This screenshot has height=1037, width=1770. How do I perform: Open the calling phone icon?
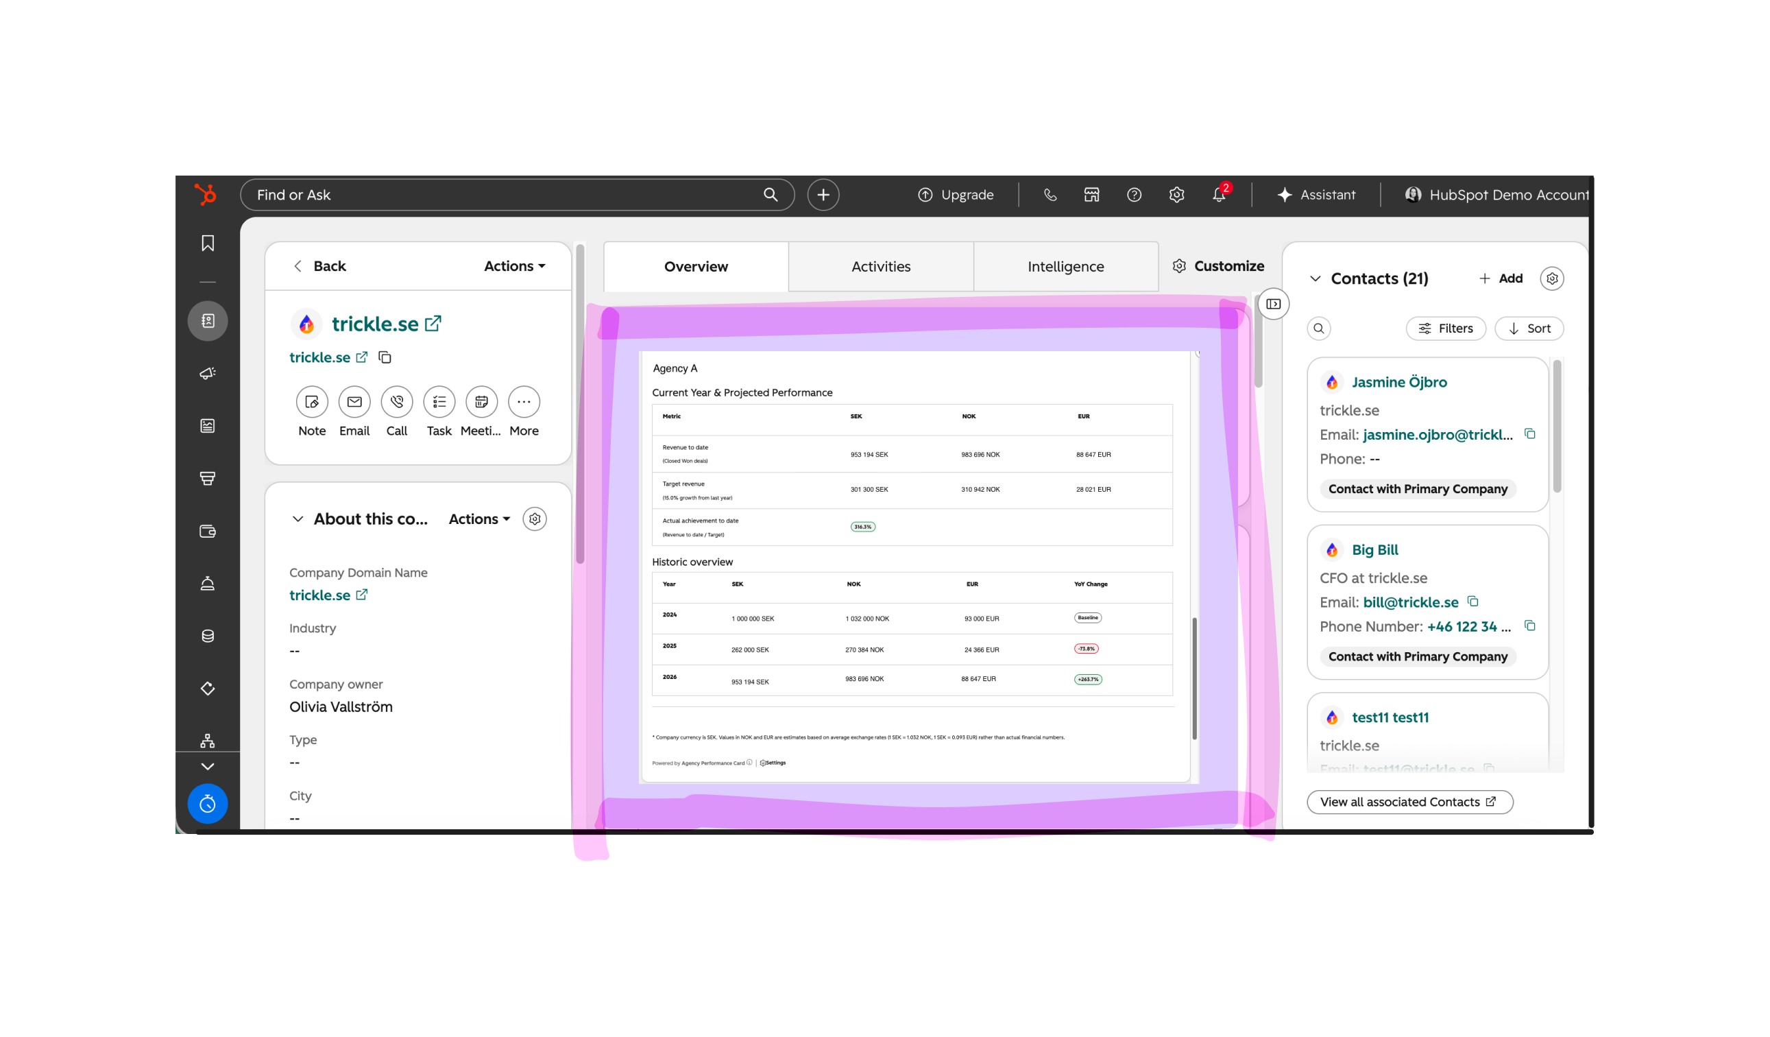tap(1050, 195)
